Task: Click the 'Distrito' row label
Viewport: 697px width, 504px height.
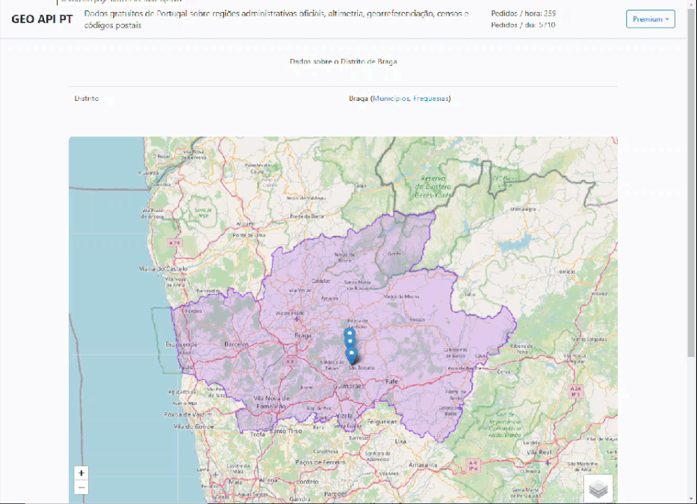Action: [87, 99]
